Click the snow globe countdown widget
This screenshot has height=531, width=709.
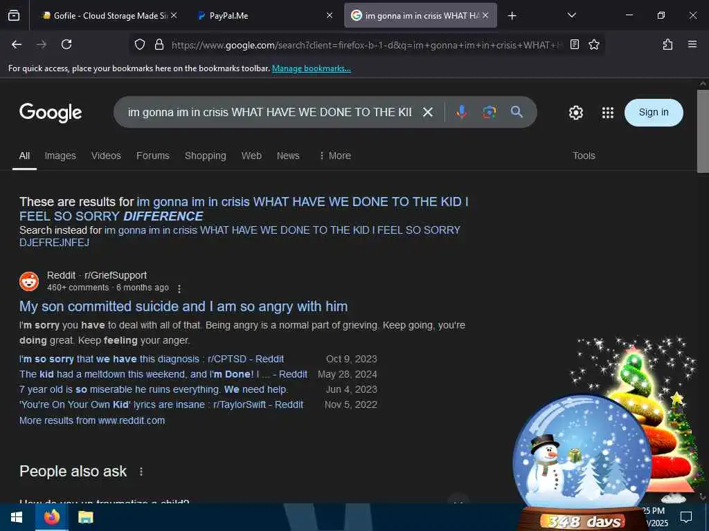click(583, 460)
